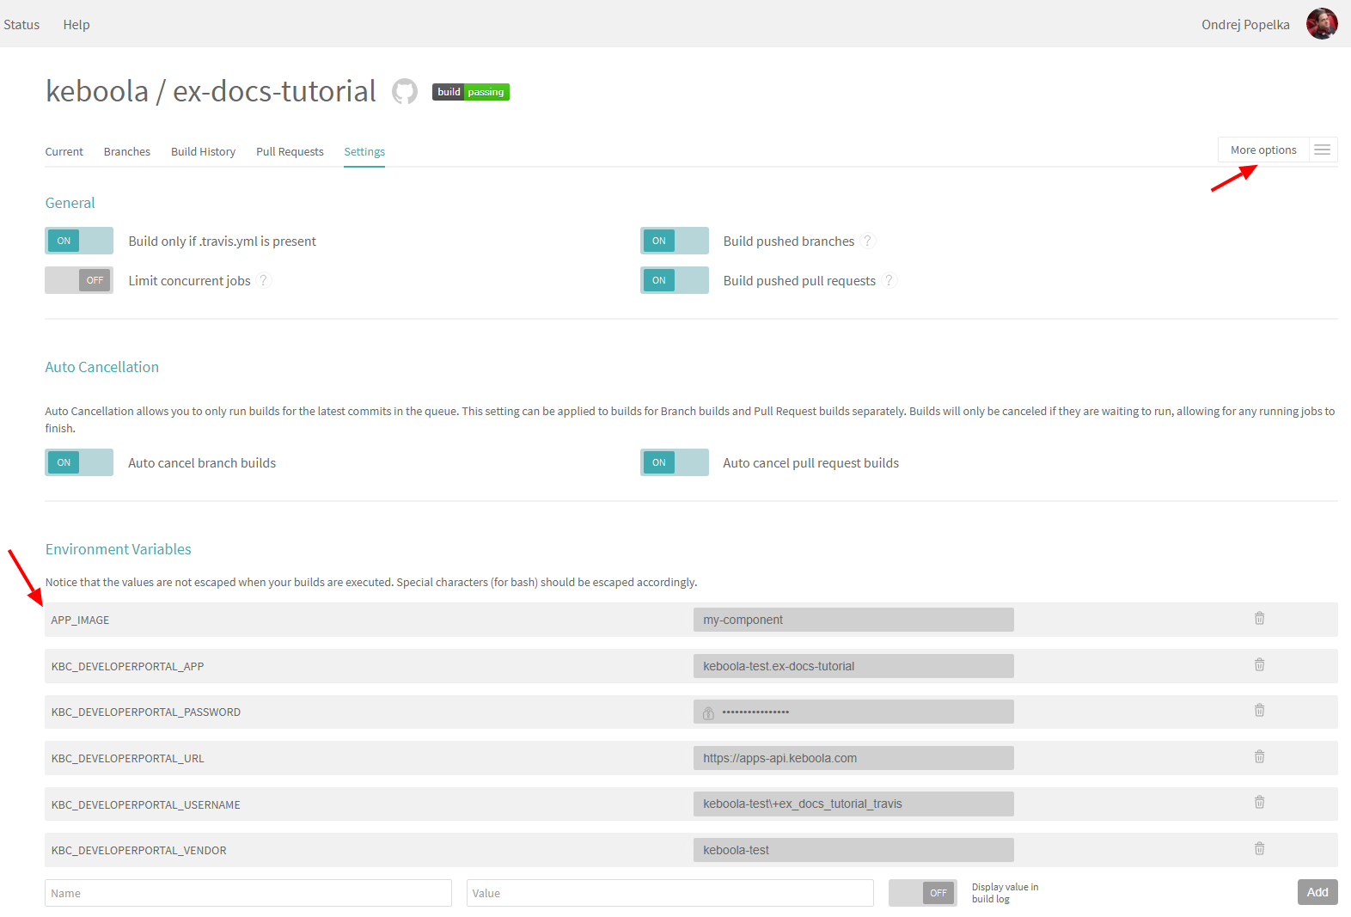Screen dimensions: 1351x917
Task: Toggle the Build pushed pull requests switch
Action: [x=675, y=280]
